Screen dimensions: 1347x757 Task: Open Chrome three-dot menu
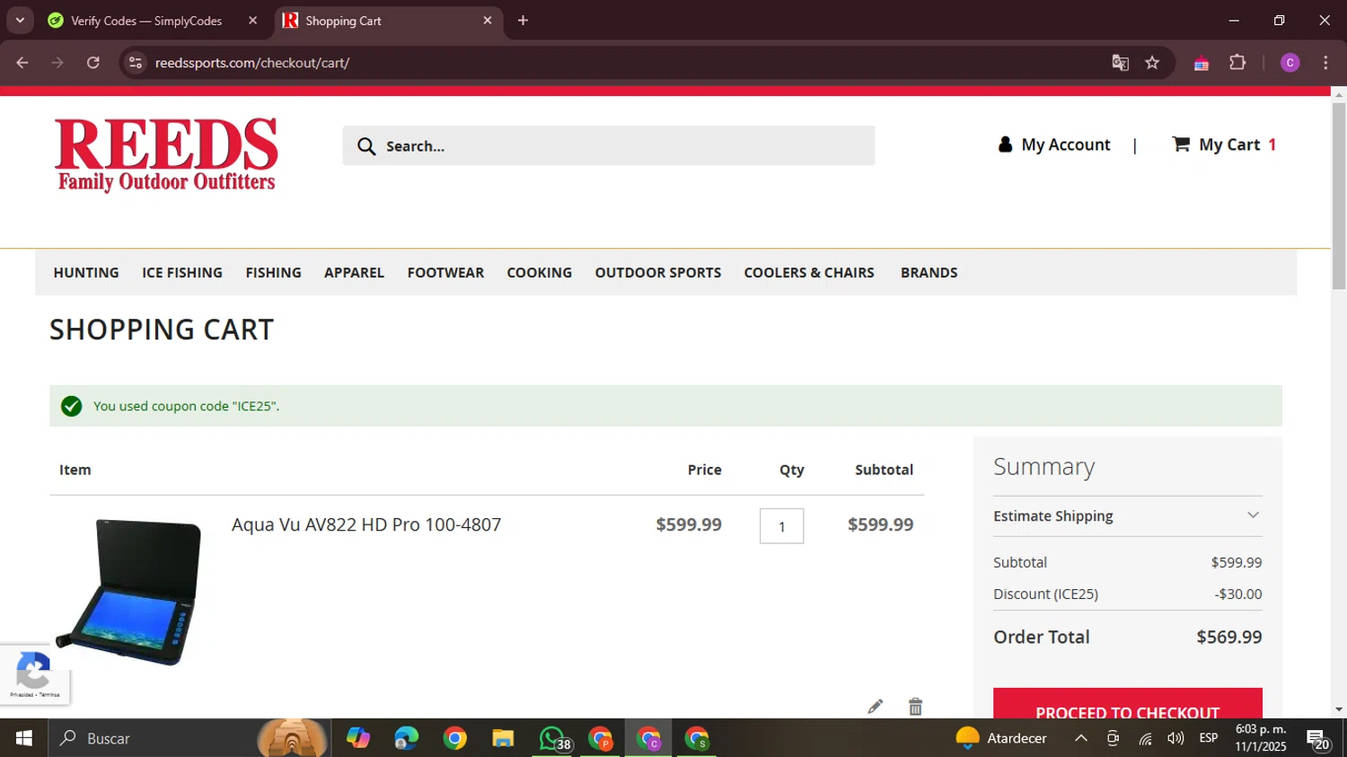(1325, 63)
